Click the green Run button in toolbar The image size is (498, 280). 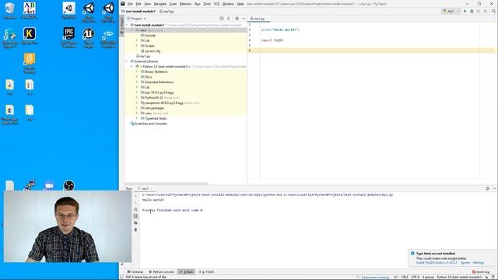465,11
